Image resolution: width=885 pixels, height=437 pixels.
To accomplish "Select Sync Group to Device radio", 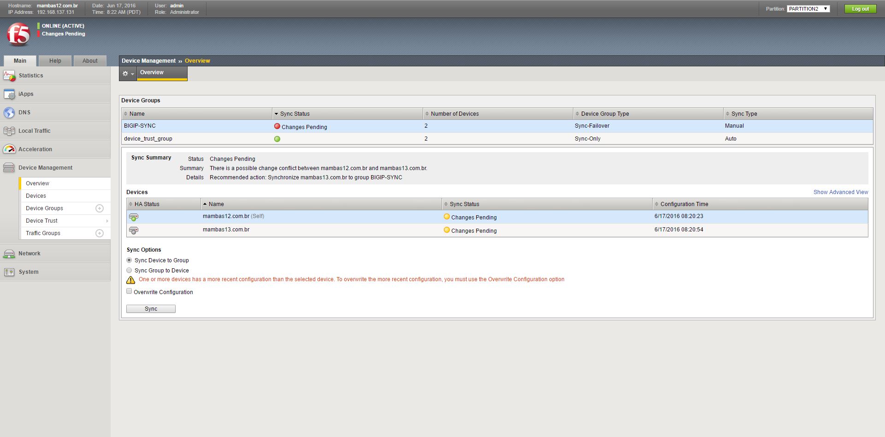I will [x=129, y=270].
